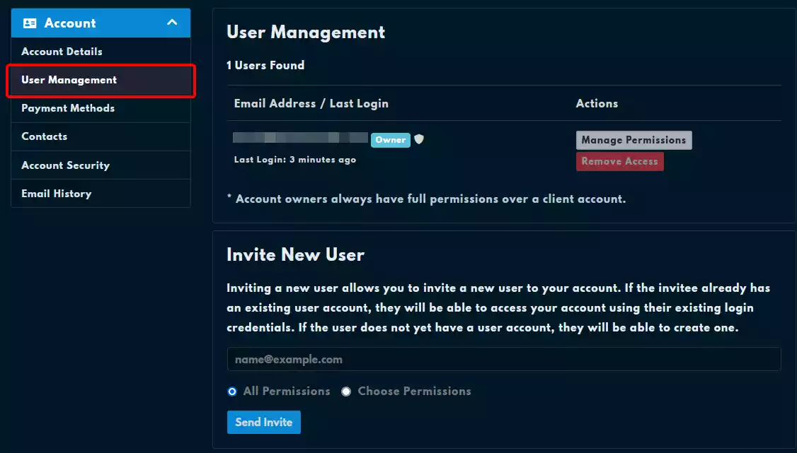Screen dimensions: 797x453
Task: Click the Owner badge on the user row
Action: [x=390, y=140]
